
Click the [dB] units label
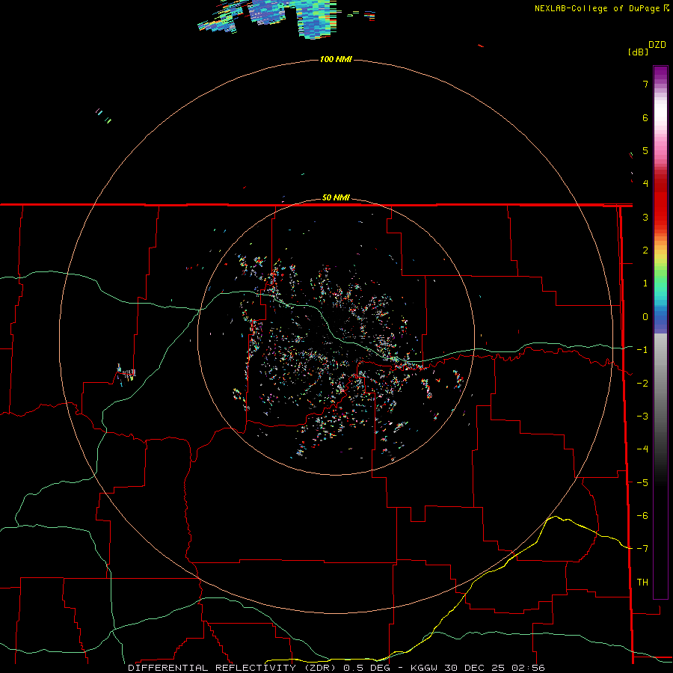[638, 52]
